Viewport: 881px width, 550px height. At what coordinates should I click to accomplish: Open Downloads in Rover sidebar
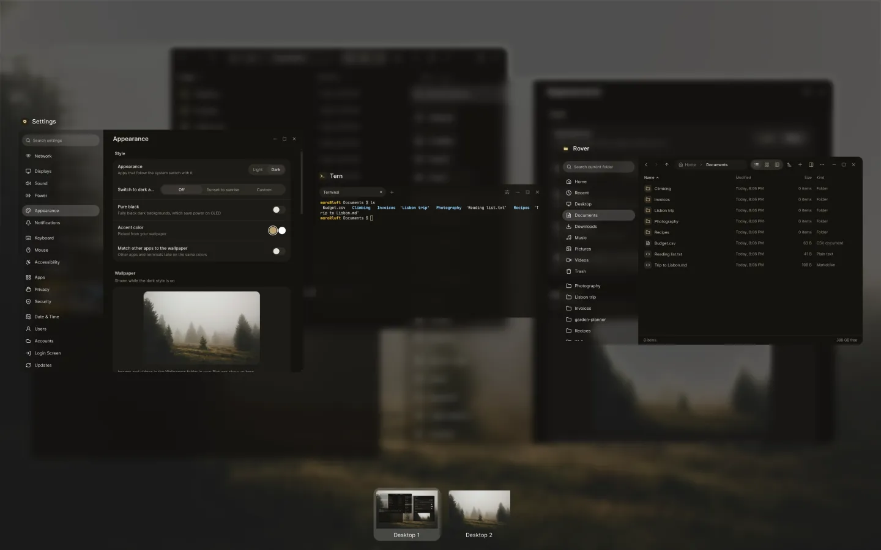(x=598, y=226)
